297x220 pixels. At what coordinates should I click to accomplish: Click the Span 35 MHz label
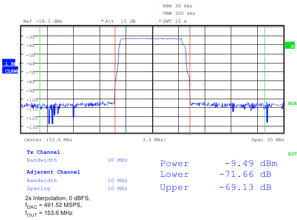268,140
